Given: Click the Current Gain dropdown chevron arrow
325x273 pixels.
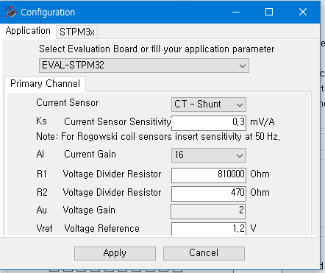Looking at the screenshot, I should coord(240,155).
